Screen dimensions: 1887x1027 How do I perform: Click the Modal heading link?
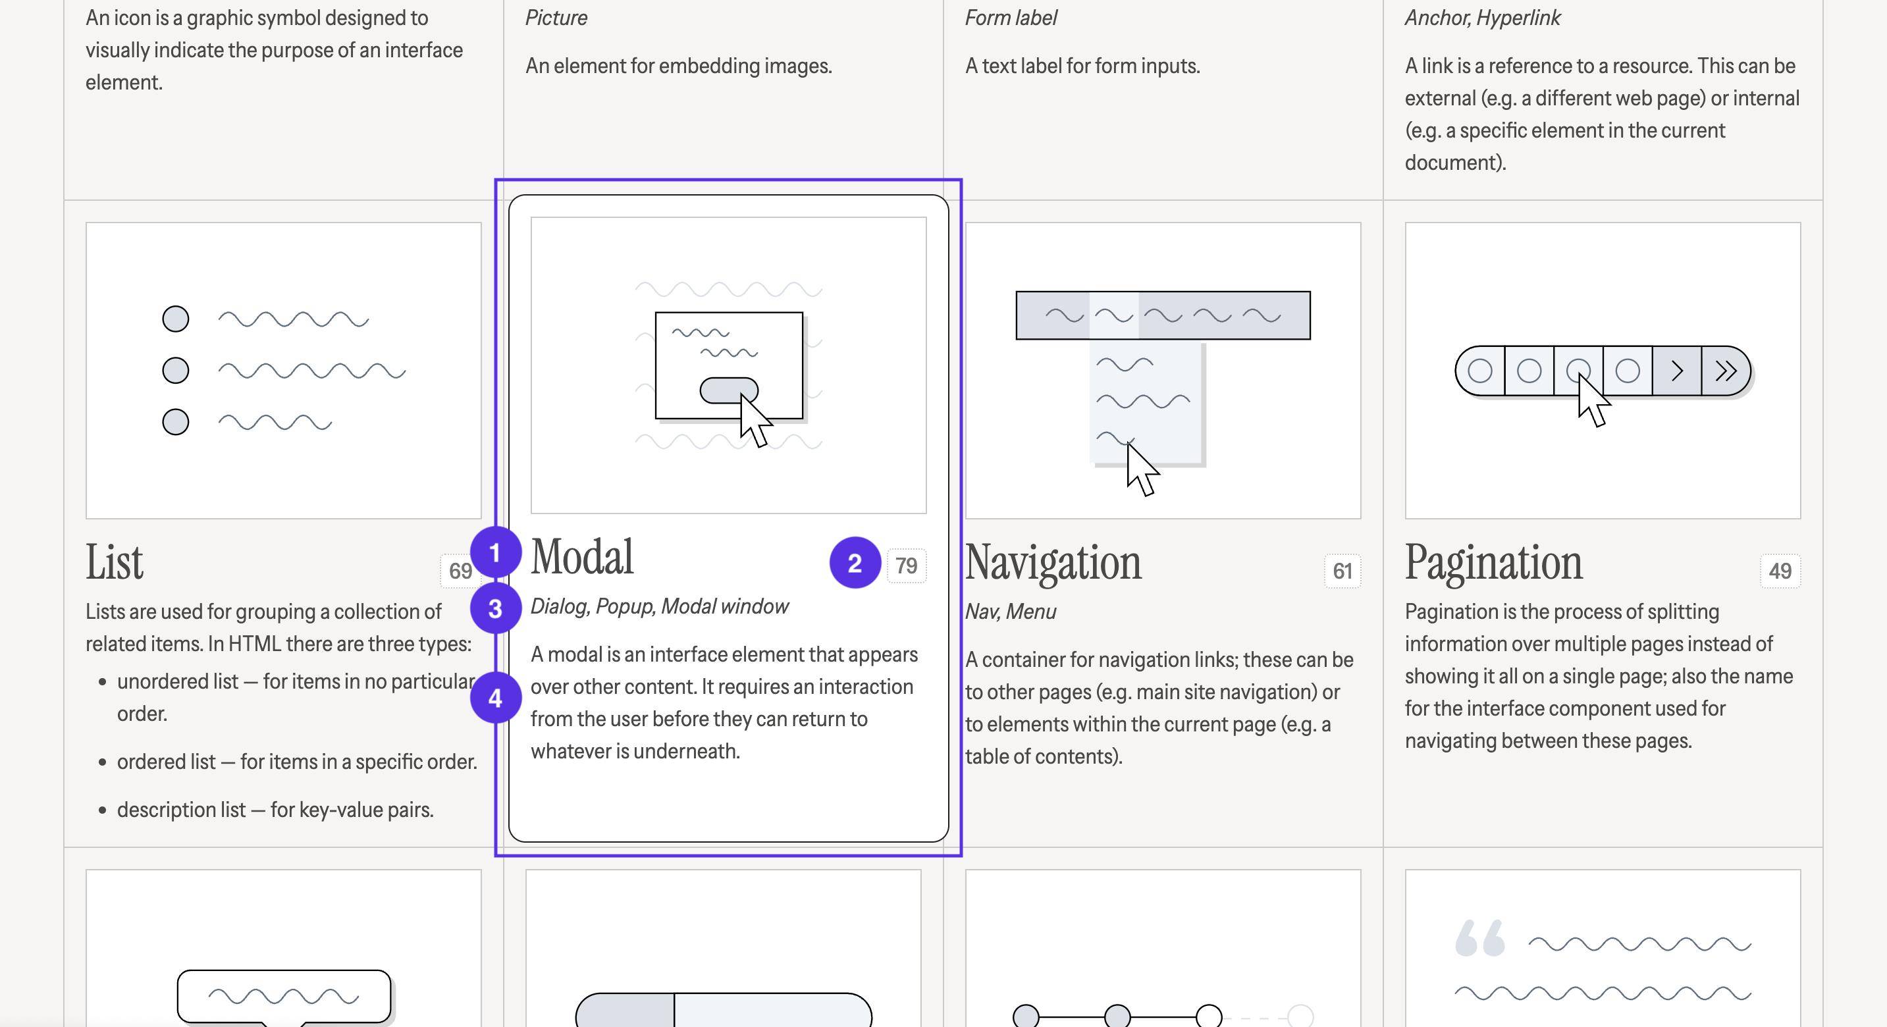coord(582,558)
